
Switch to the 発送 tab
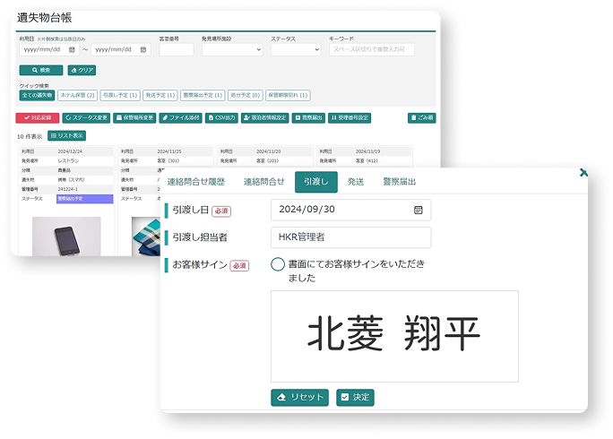[x=355, y=182]
